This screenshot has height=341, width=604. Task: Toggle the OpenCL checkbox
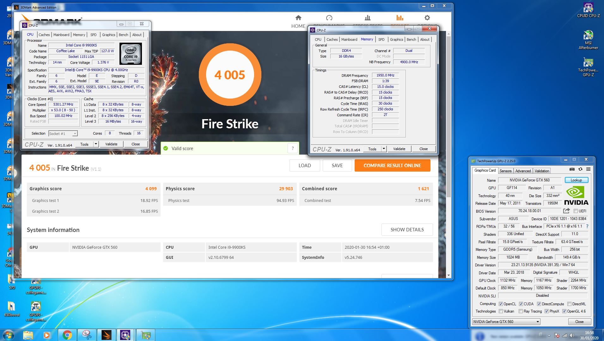click(x=501, y=304)
